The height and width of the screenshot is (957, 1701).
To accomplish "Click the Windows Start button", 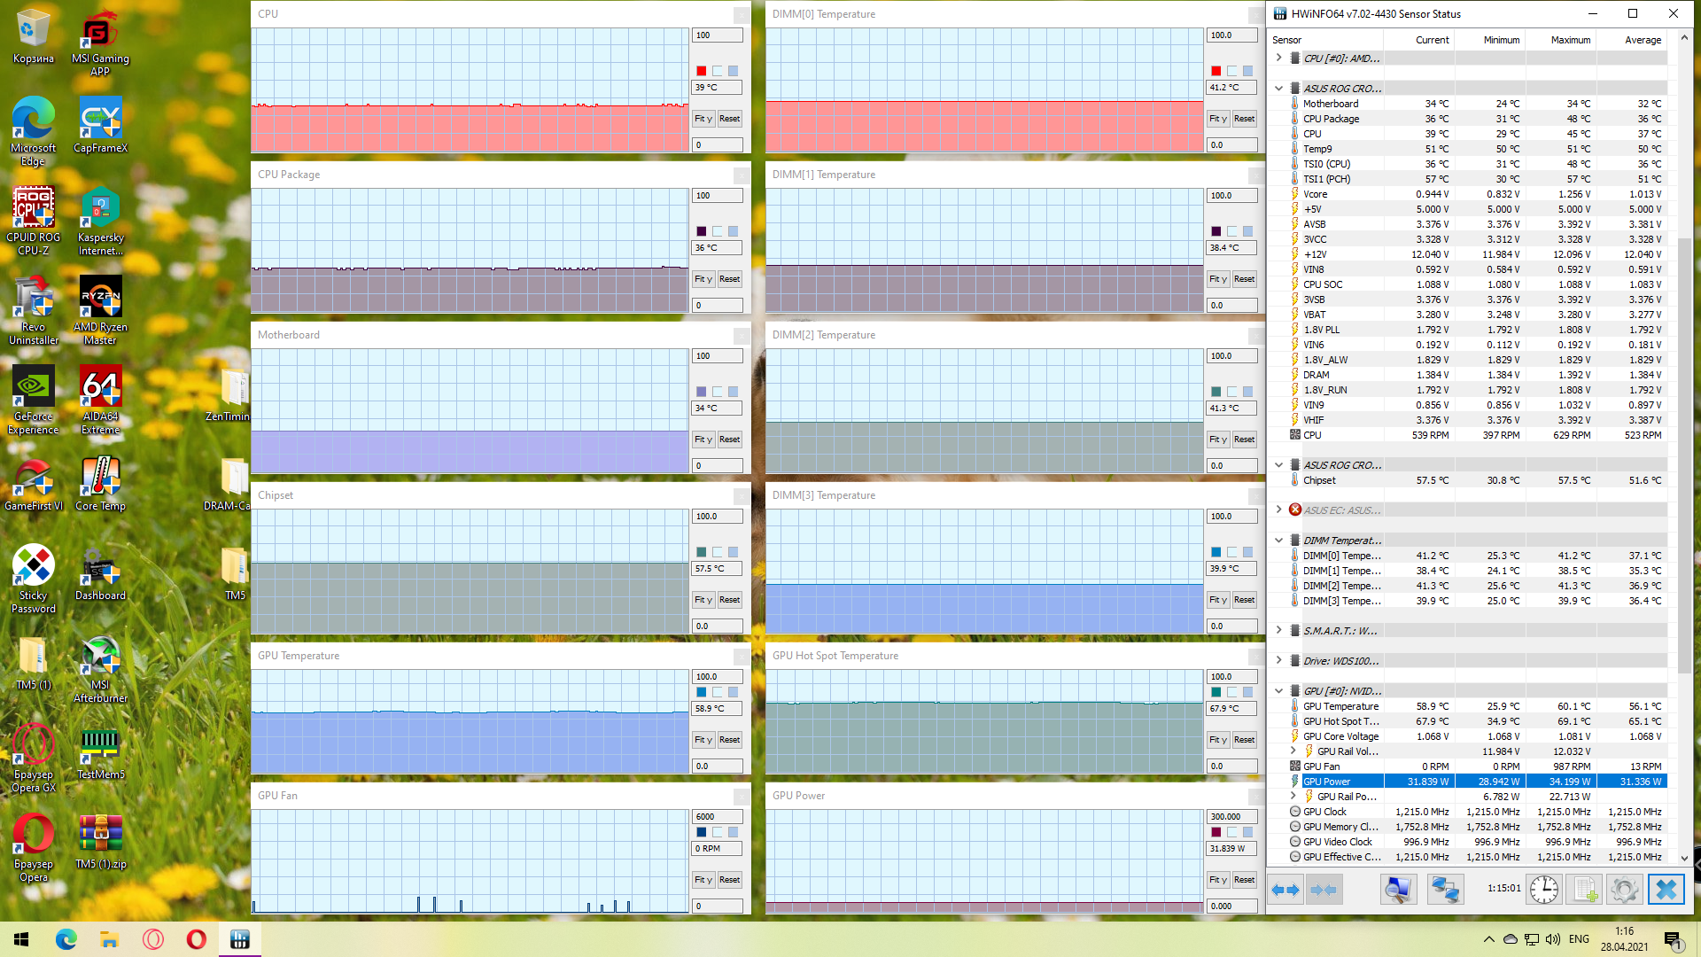I will coord(21,939).
